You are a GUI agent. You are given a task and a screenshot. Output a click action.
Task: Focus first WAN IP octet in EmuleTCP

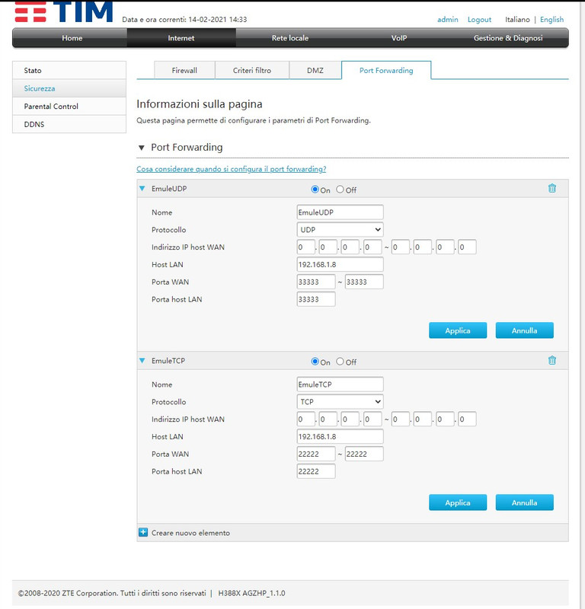pos(305,419)
